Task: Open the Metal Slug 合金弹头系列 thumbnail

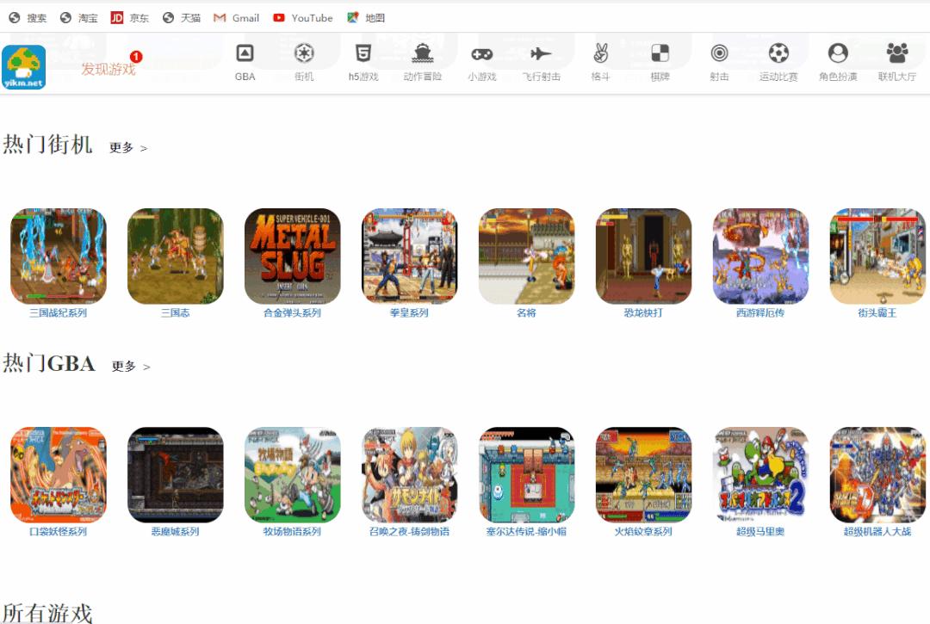Action: pos(293,256)
